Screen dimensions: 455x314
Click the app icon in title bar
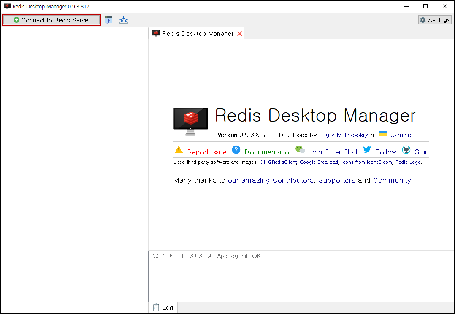(x=7, y=6)
